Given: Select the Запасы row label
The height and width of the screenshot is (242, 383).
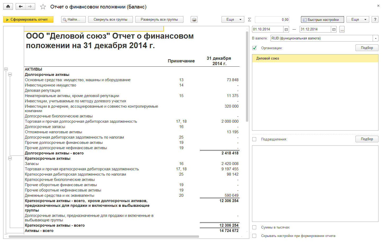Looking at the screenshot, I should tap(32, 164).
